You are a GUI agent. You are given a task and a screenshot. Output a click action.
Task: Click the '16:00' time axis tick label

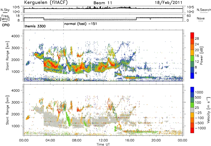coord(130,140)
